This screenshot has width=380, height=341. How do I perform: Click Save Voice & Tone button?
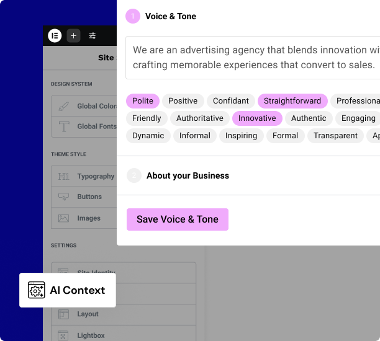178,219
